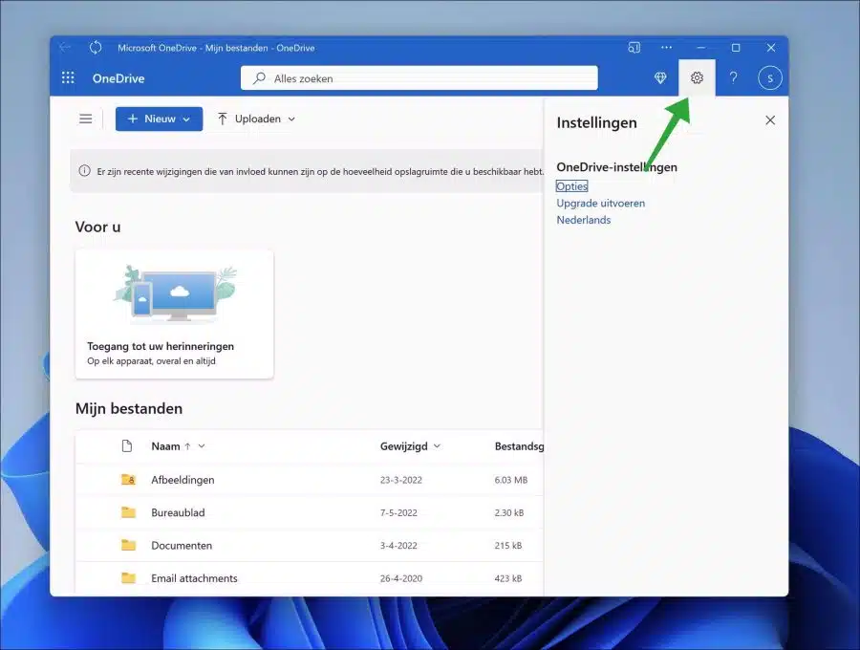Maximize the OneDrive window
The image size is (860, 650).
(736, 48)
